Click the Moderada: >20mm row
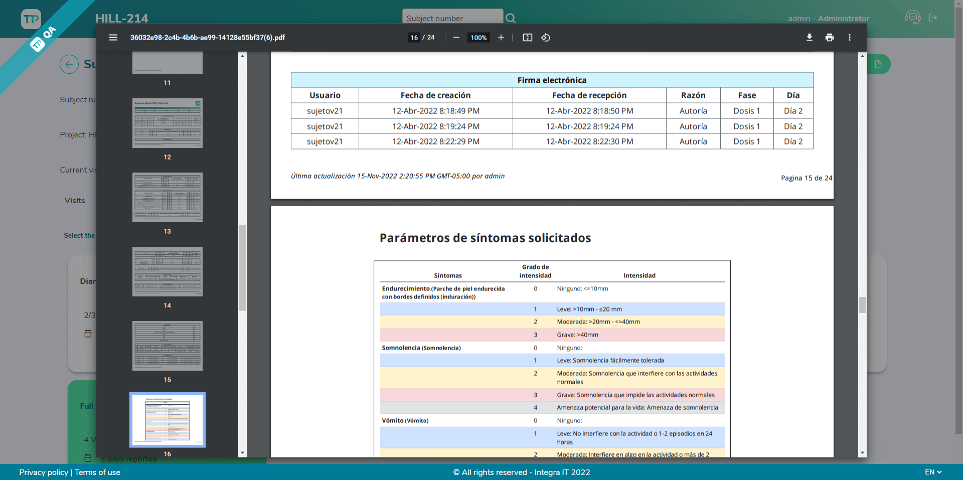Image resolution: width=963 pixels, height=480 pixels. point(552,322)
